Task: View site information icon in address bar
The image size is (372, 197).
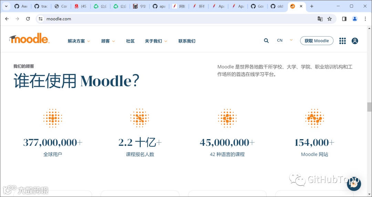Action: point(41,19)
